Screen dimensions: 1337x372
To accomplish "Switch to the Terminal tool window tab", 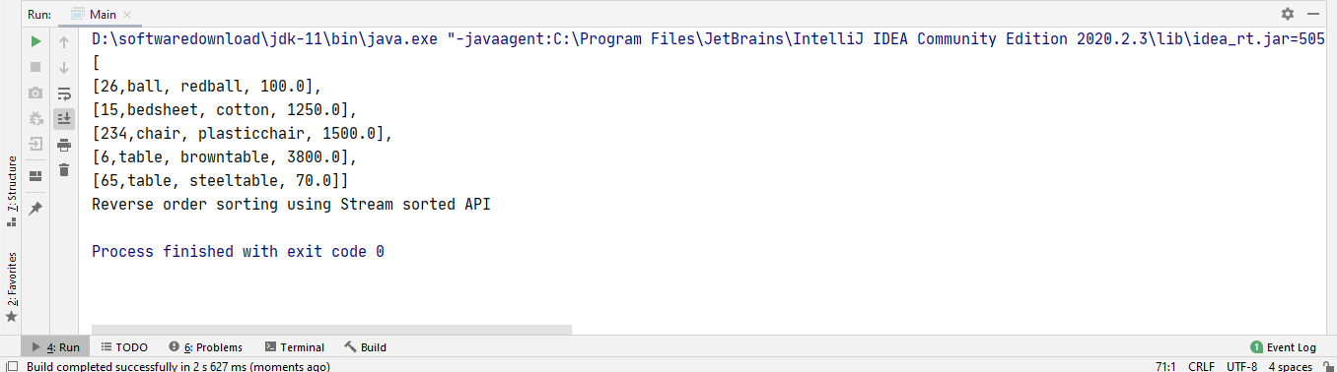I will 294,346.
